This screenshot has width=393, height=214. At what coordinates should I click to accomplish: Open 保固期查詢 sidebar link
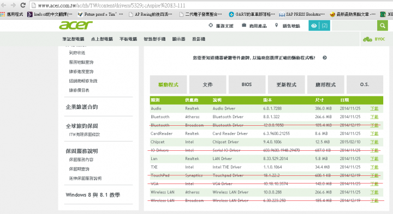[79, 169]
